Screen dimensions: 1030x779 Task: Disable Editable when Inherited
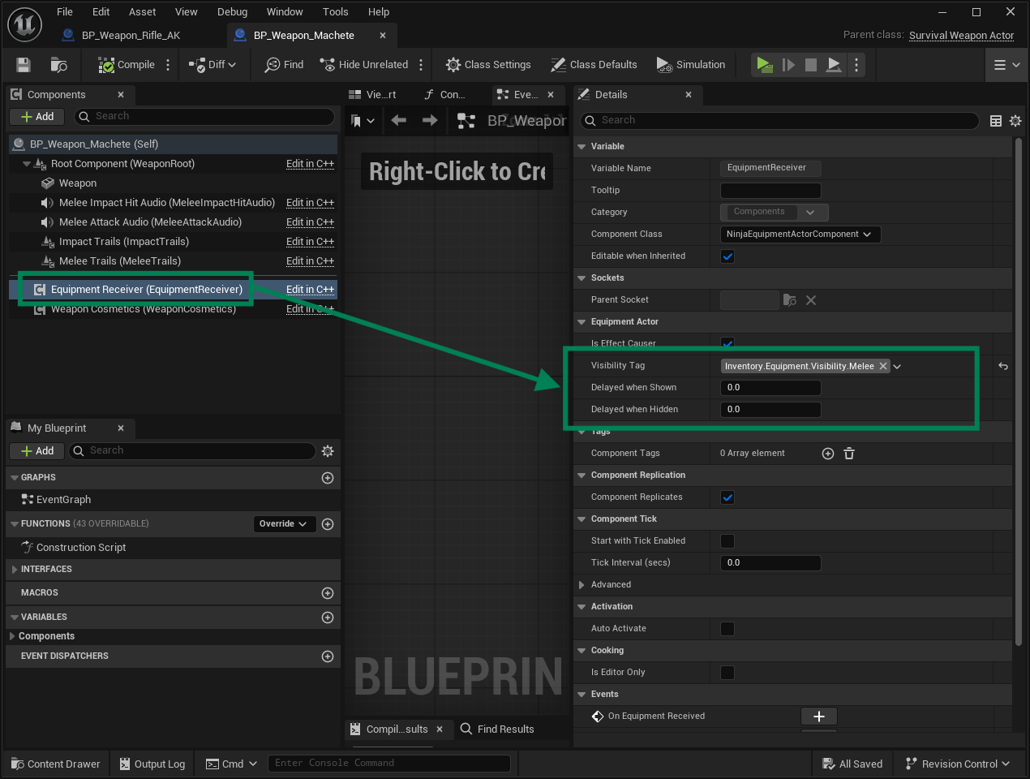[727, 256]
